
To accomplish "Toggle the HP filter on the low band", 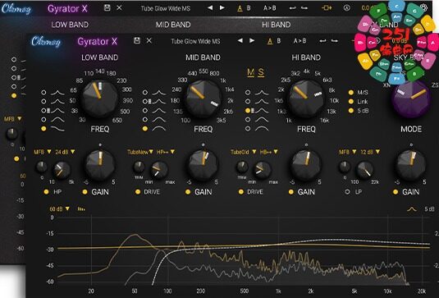I will tap(46, 192).
